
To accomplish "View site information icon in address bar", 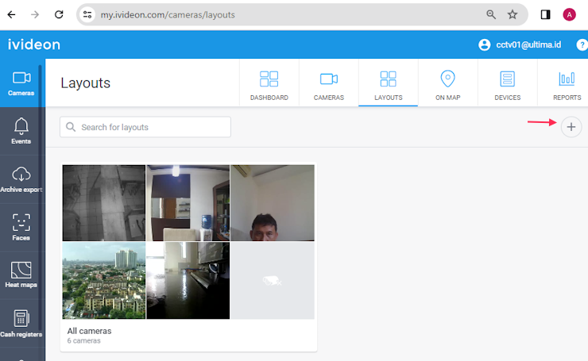I will click(x=87, y=14).
